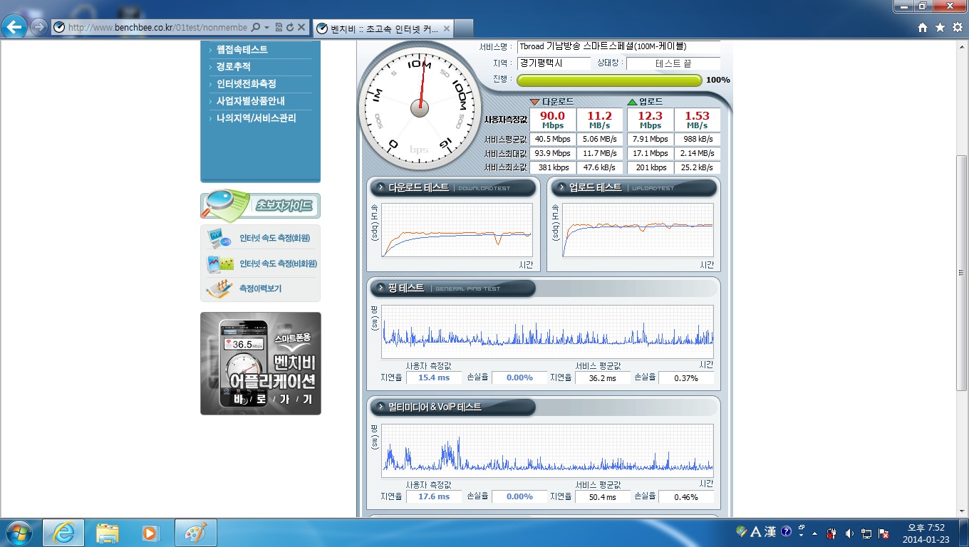Open Windows Media Player taskbar icon
This screenshot has height=547, width=969.
pyautogui.click(x=150, y=533)
